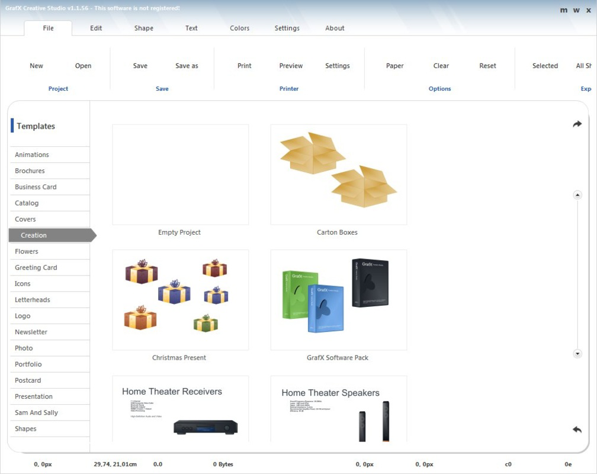Open the Edit tab
This screenshot has height=474, width=597.
(96, 28)
